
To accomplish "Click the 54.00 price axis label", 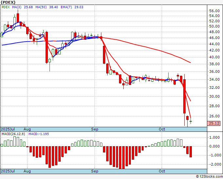I will (x=214, y=16).
